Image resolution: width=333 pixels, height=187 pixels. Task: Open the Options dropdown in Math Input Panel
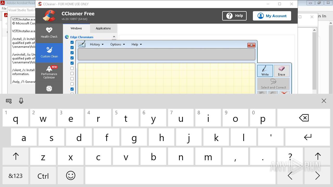point(117,44)
